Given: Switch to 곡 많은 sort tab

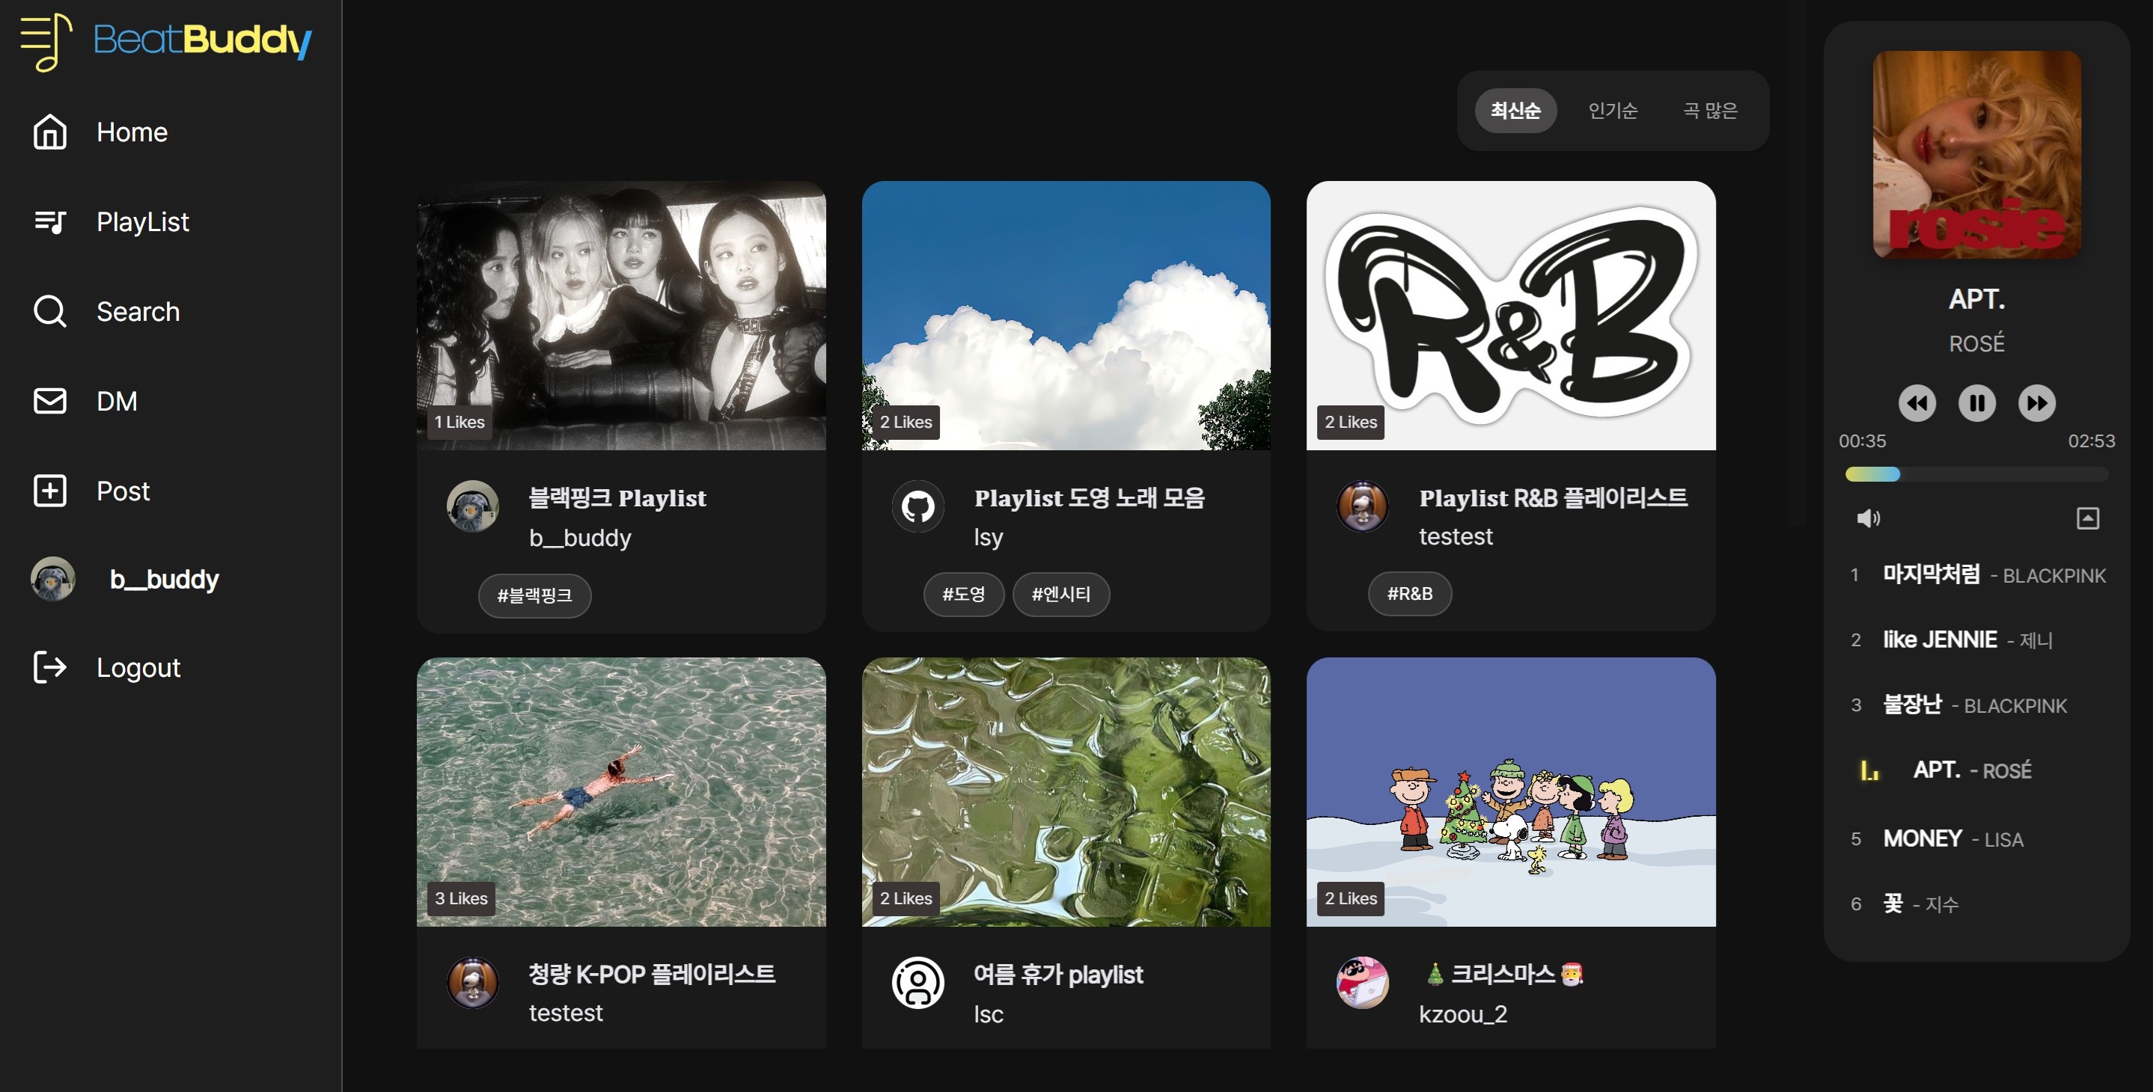Looking at the screenshot, I should click(x=1709, y=110).
